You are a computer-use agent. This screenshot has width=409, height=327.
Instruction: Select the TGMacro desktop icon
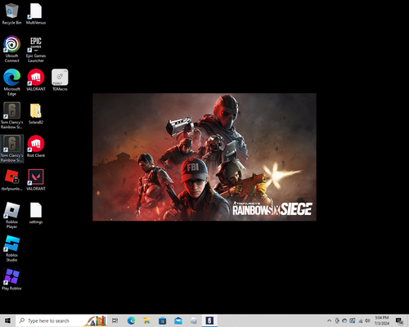60,80
